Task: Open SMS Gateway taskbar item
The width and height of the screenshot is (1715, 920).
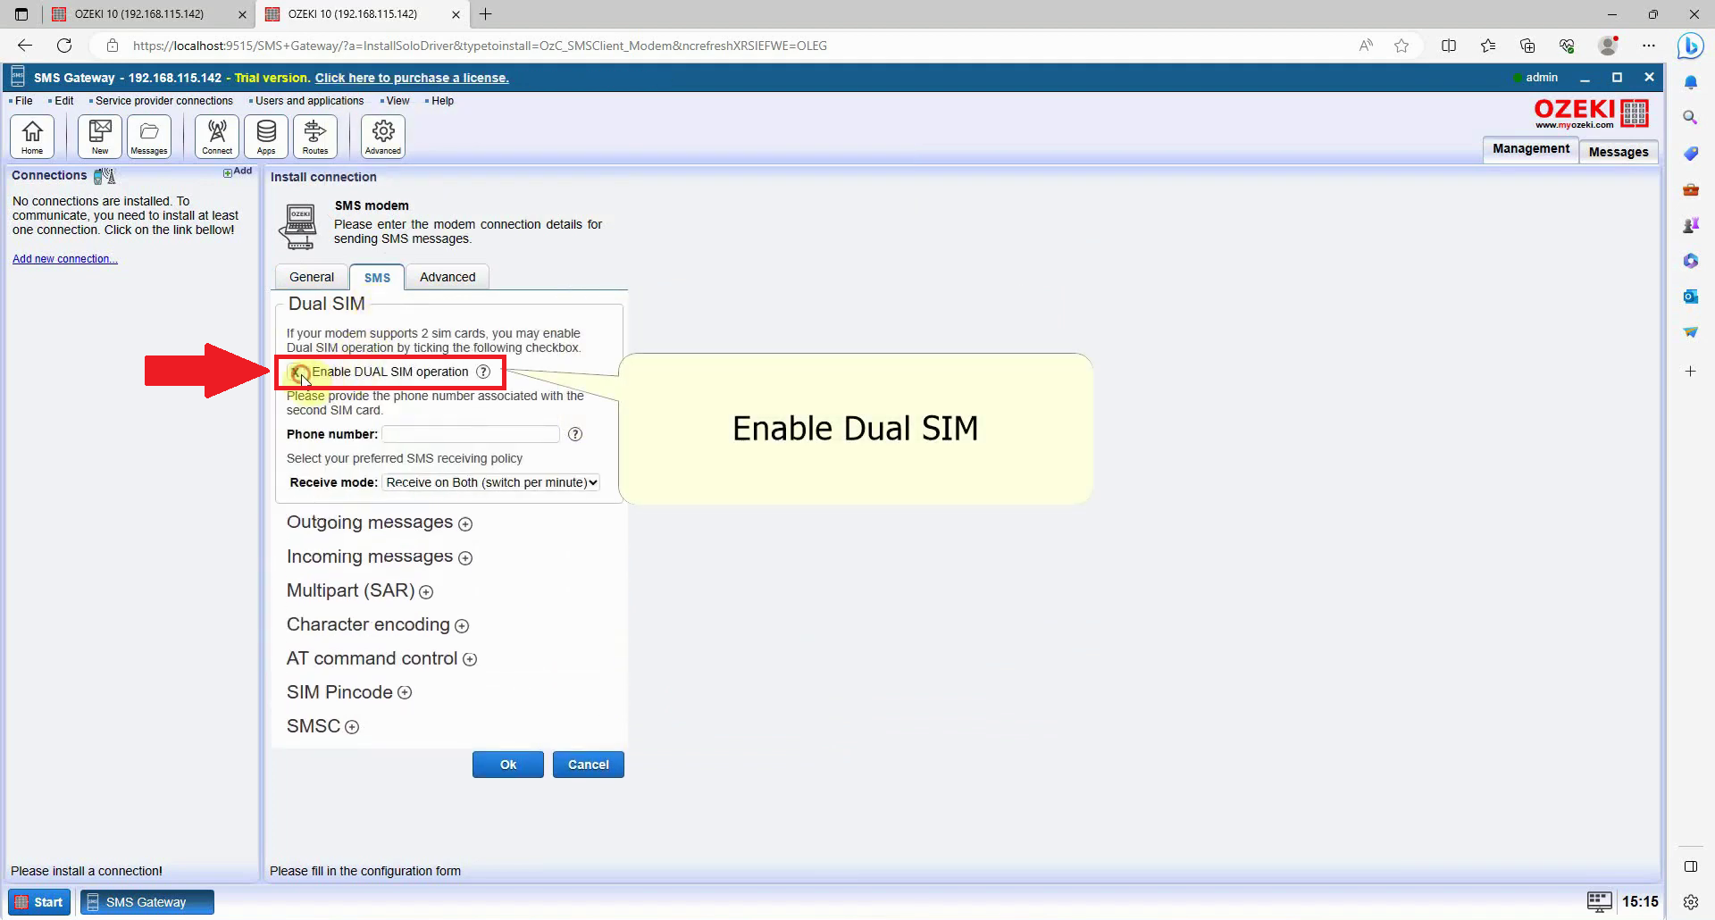Action: pyautogui.click(x=147, y=902)
